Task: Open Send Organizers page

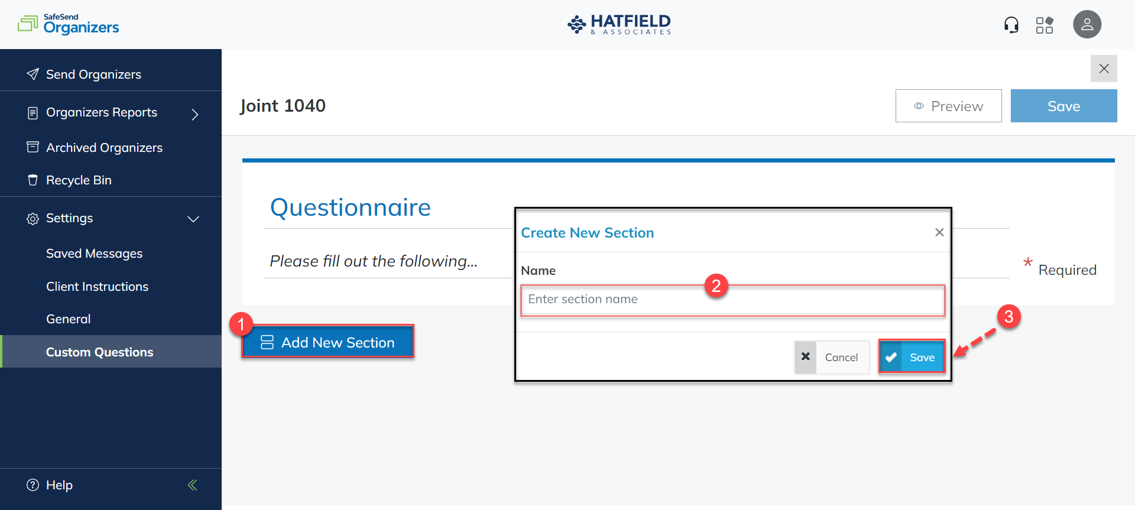Action: pyautogui.click(x=93, y=74)
